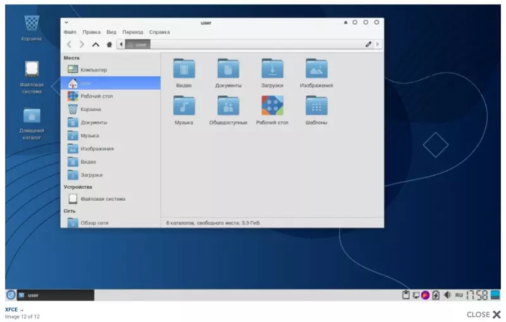Screen dimensions: 506x322
Task: Open the Видео folder in file view
Action: [x=184, y=69]
